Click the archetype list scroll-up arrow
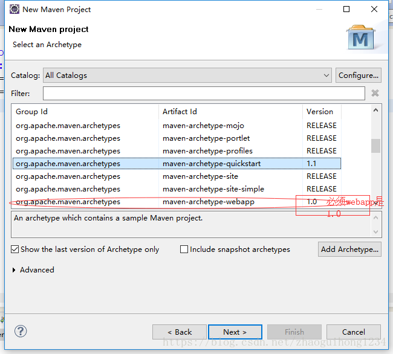Screen dimensions: 393x354 click(x=375, y=110)
